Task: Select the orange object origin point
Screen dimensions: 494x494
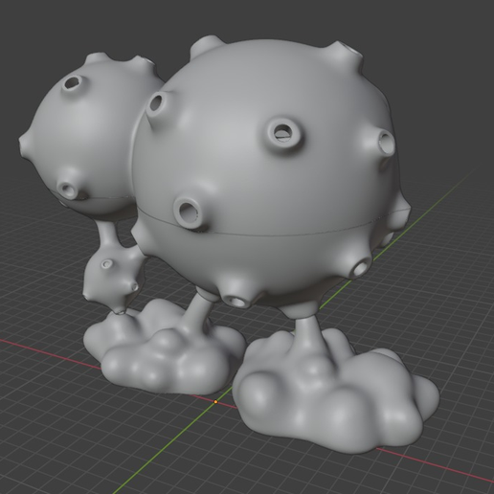Action: click(215, 402)
